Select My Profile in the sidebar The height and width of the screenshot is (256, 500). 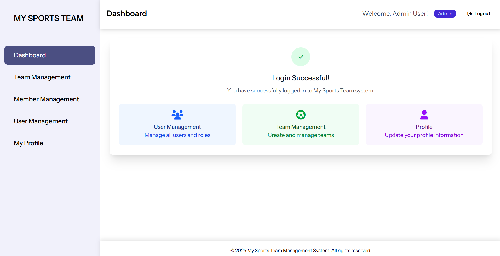28,143
